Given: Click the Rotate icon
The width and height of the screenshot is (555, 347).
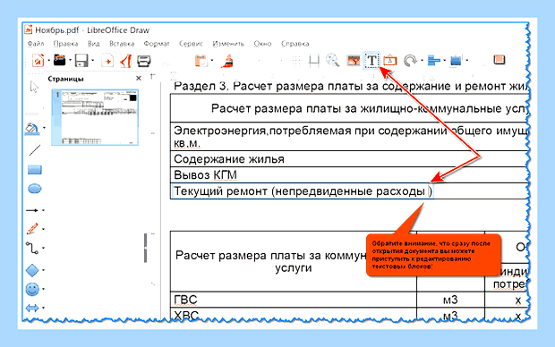Looking at the screenshot, I should tap(411, 61).
